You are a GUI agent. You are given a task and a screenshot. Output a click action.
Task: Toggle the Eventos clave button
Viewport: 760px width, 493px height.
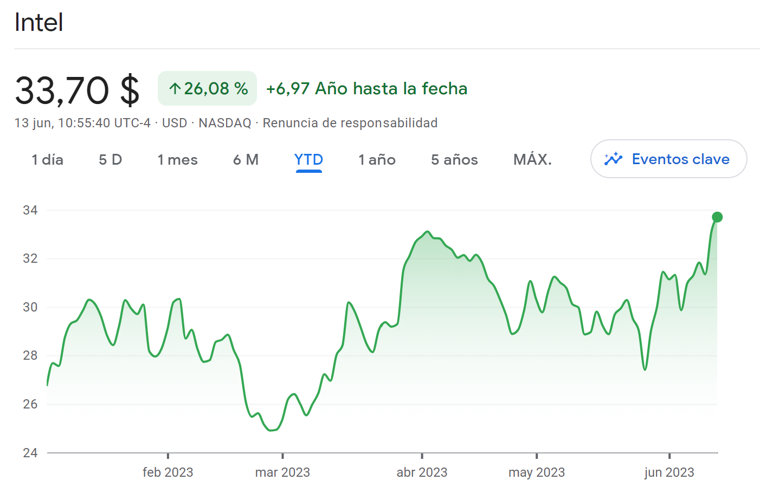coord(668,159)
